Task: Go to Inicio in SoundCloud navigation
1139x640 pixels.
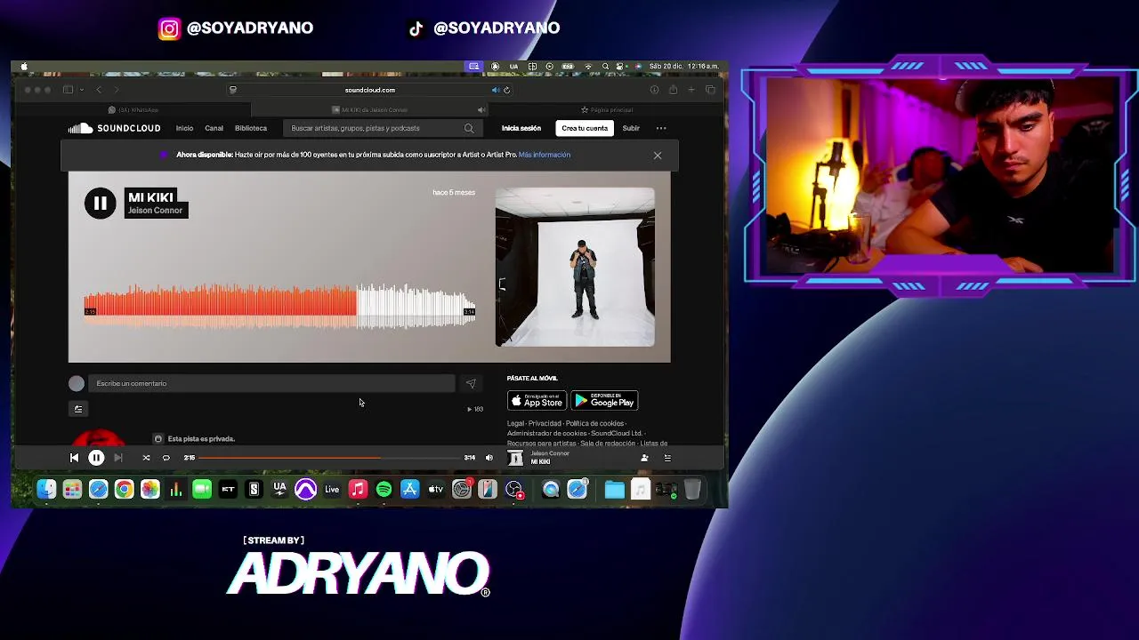Action: (x=184, y=128)
